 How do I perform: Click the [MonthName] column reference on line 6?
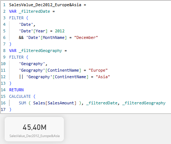54,37
